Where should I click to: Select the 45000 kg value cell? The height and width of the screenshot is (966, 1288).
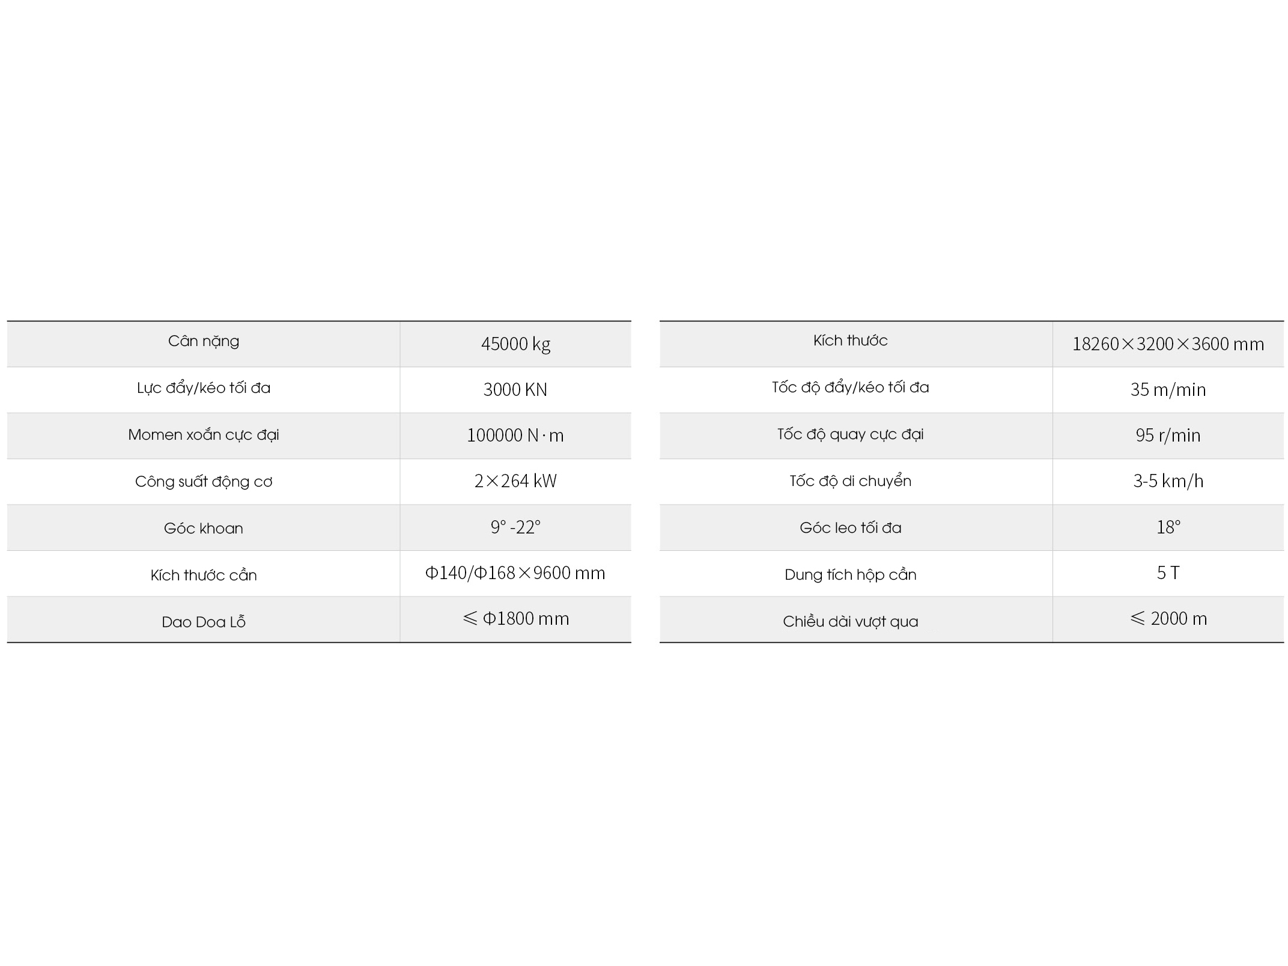(515, 344)
